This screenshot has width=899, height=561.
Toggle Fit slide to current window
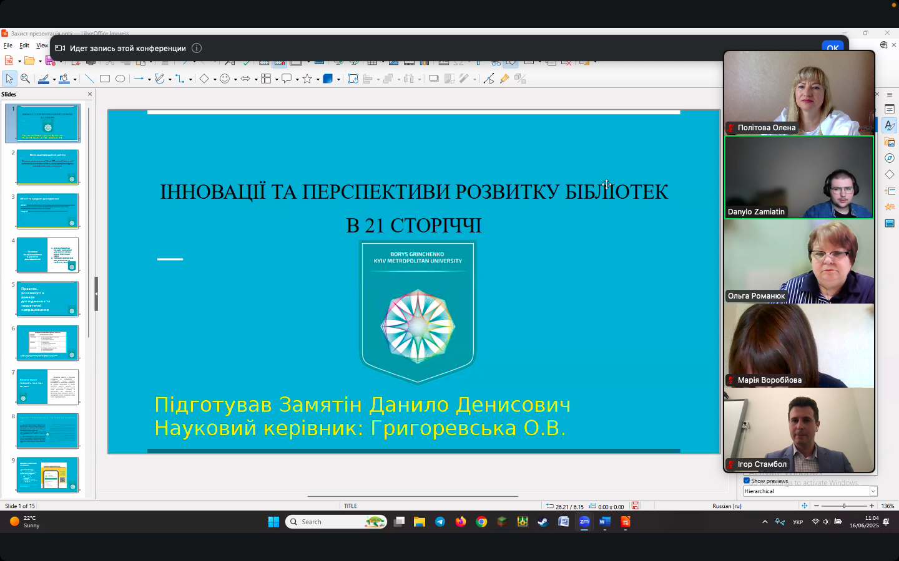coord(804,506)
